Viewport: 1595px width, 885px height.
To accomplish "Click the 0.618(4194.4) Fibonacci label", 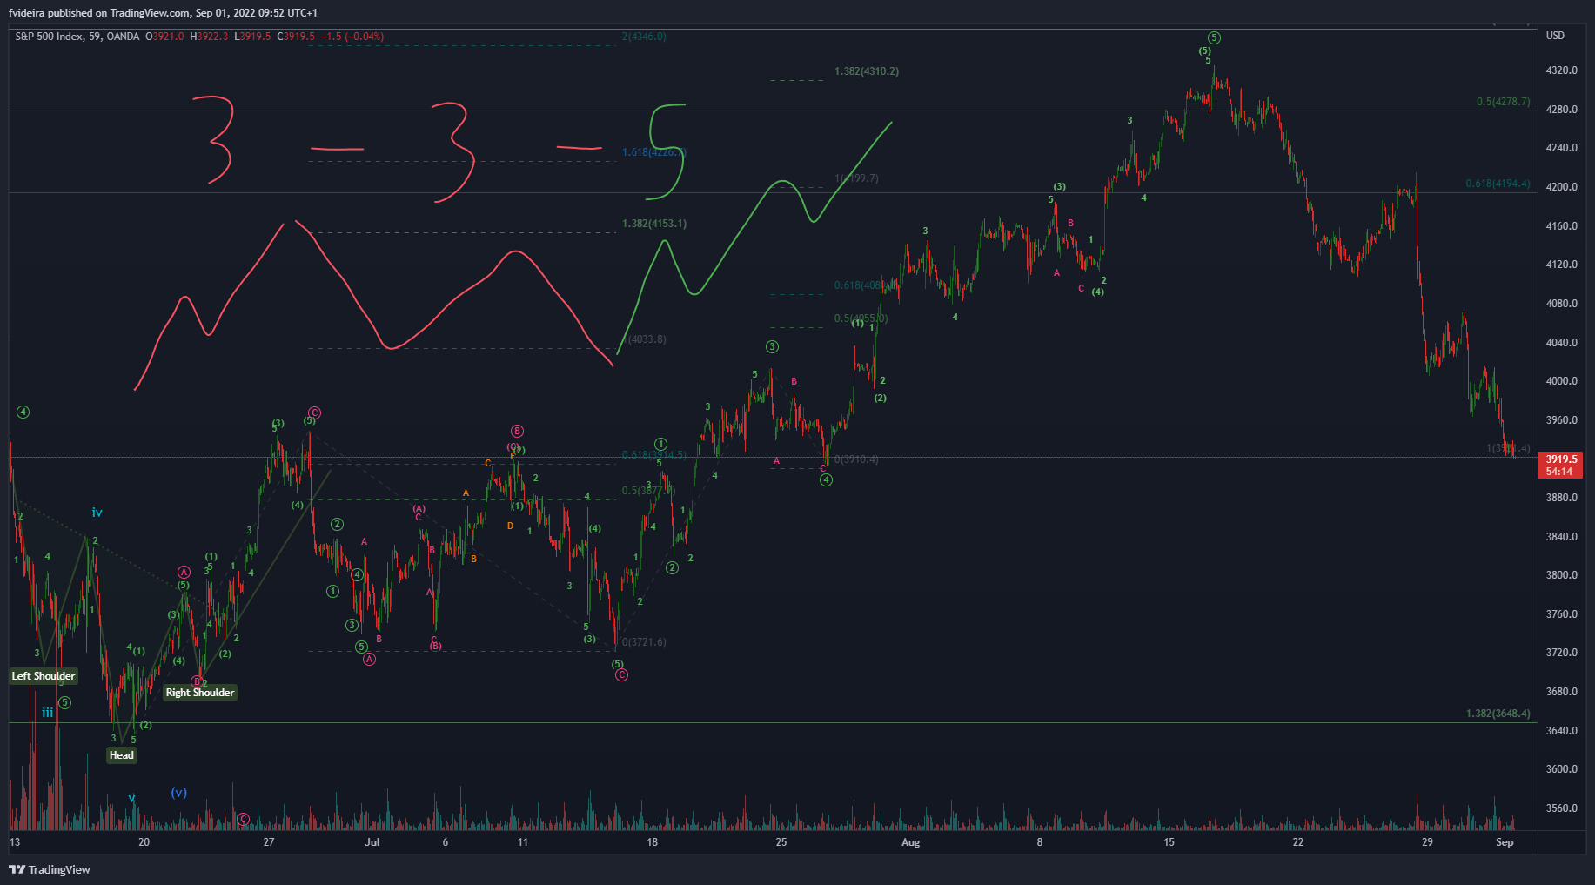I will [x=1498, y=184].
